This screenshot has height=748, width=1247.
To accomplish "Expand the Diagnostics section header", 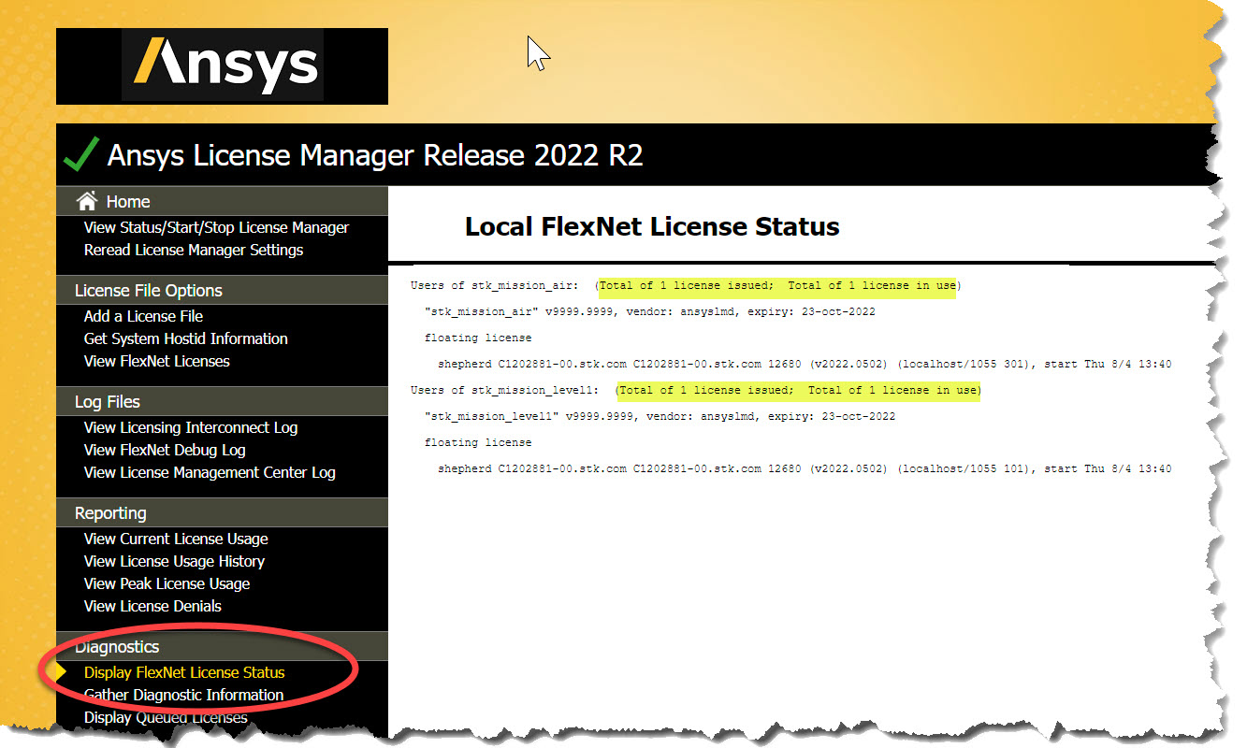I will (117, 646).
